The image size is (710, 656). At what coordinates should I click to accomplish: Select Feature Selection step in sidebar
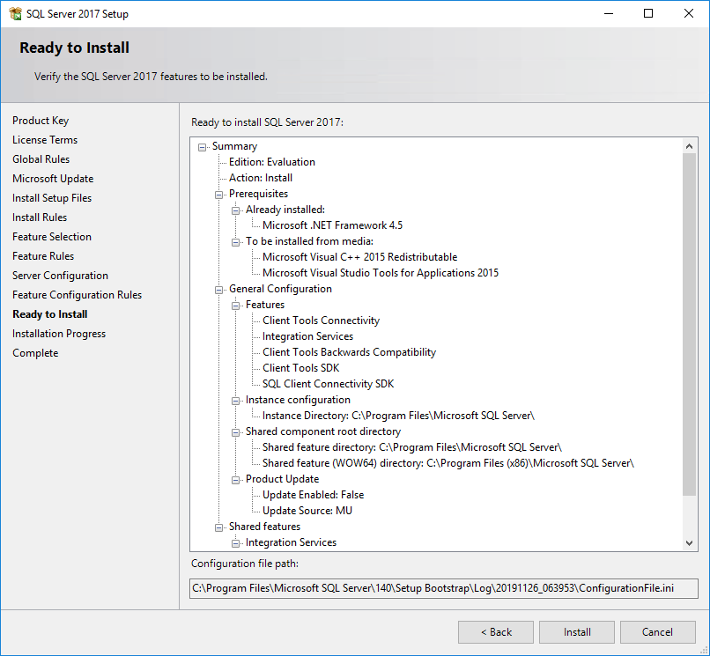click(x=52, y=237)
